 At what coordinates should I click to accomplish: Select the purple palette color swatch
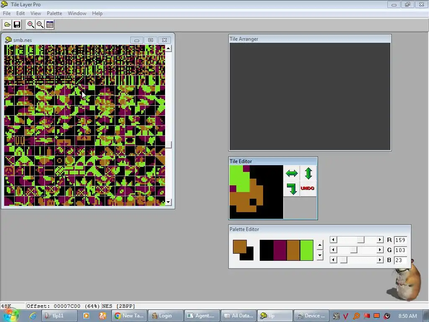(x=279, y=250)
